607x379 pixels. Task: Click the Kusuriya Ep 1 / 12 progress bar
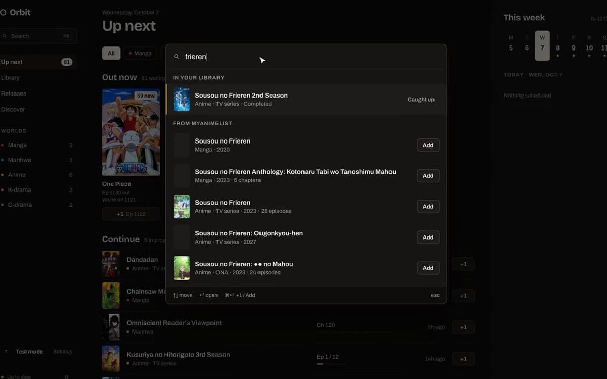[331, 364]
